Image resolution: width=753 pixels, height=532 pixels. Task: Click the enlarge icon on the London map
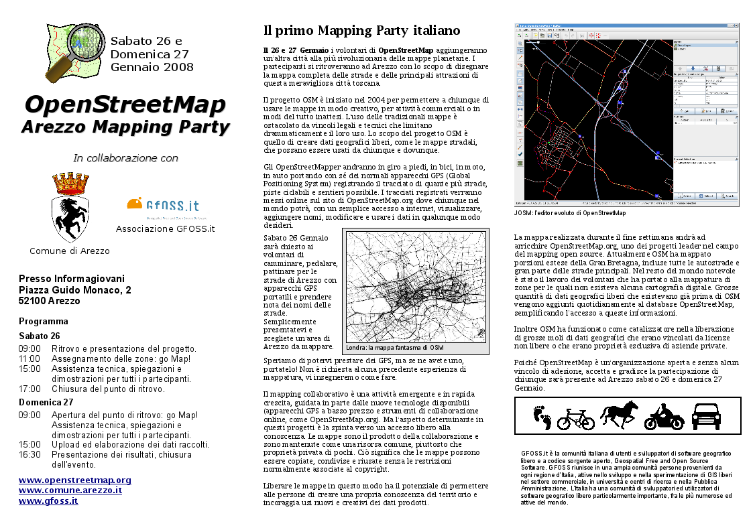point(481,332)
